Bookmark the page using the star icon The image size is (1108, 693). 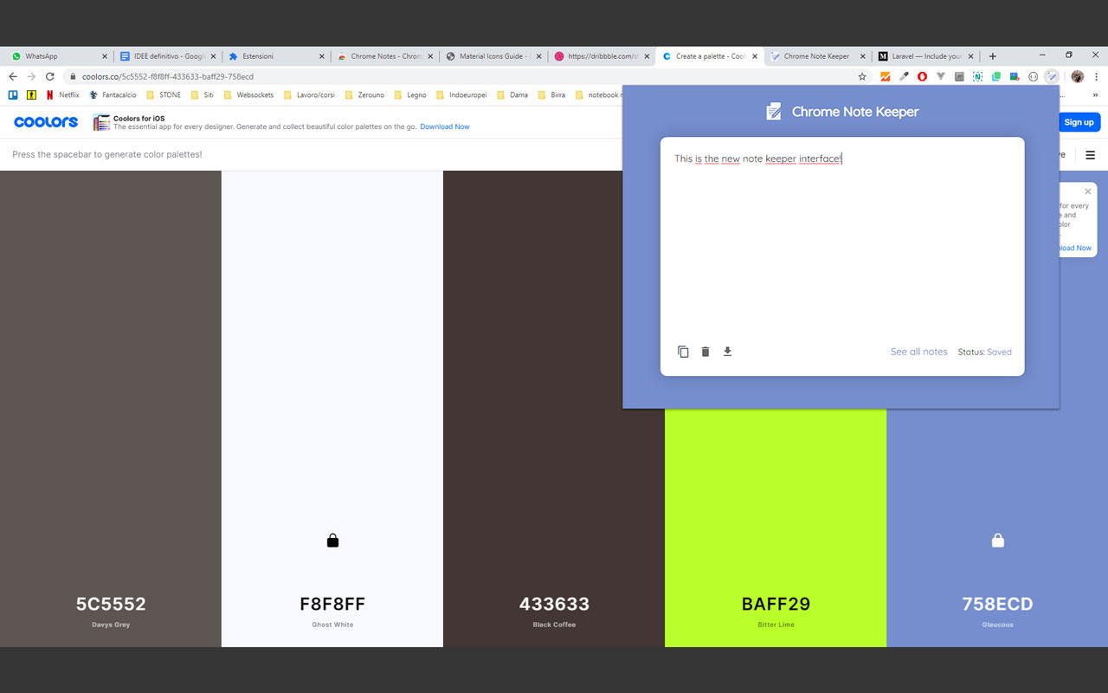[861, 76]
